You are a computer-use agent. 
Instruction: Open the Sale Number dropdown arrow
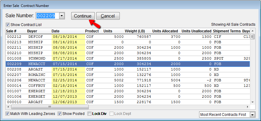[x=62, y=16]
